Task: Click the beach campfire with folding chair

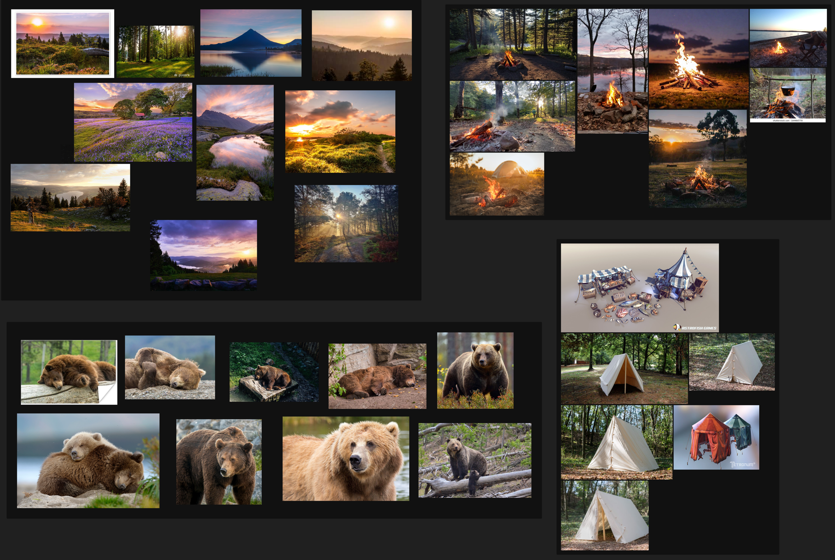Action: tap(788, 38)
